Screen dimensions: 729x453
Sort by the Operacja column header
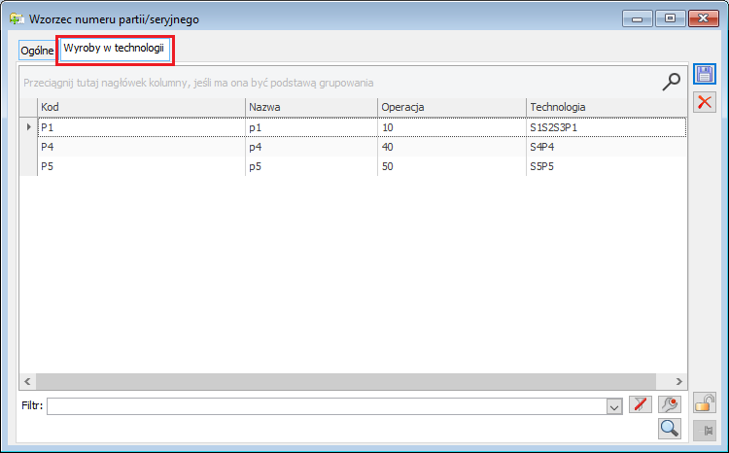(x=451, y=107)
